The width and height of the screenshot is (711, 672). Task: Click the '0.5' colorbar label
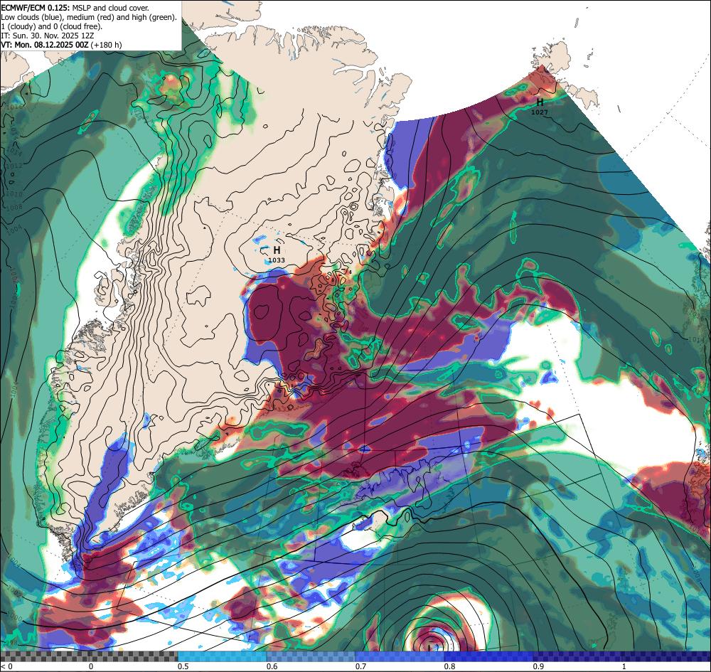point(183,666)
